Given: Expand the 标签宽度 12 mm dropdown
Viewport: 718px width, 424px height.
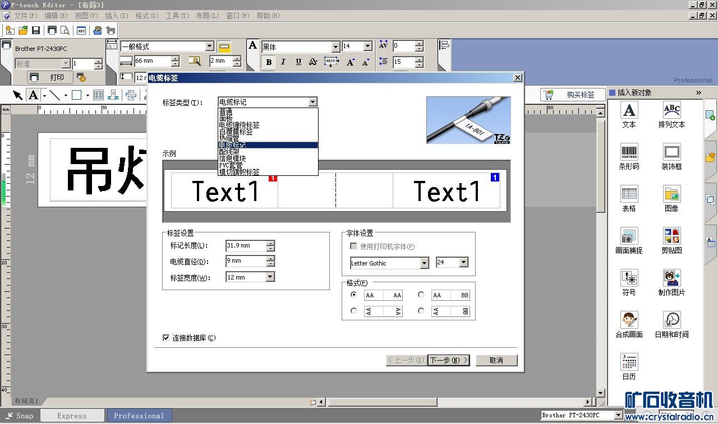Looking at the screenshot, I should click(x=270, y=277).
